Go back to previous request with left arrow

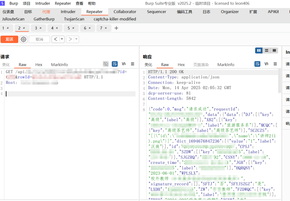click(56, 39)
